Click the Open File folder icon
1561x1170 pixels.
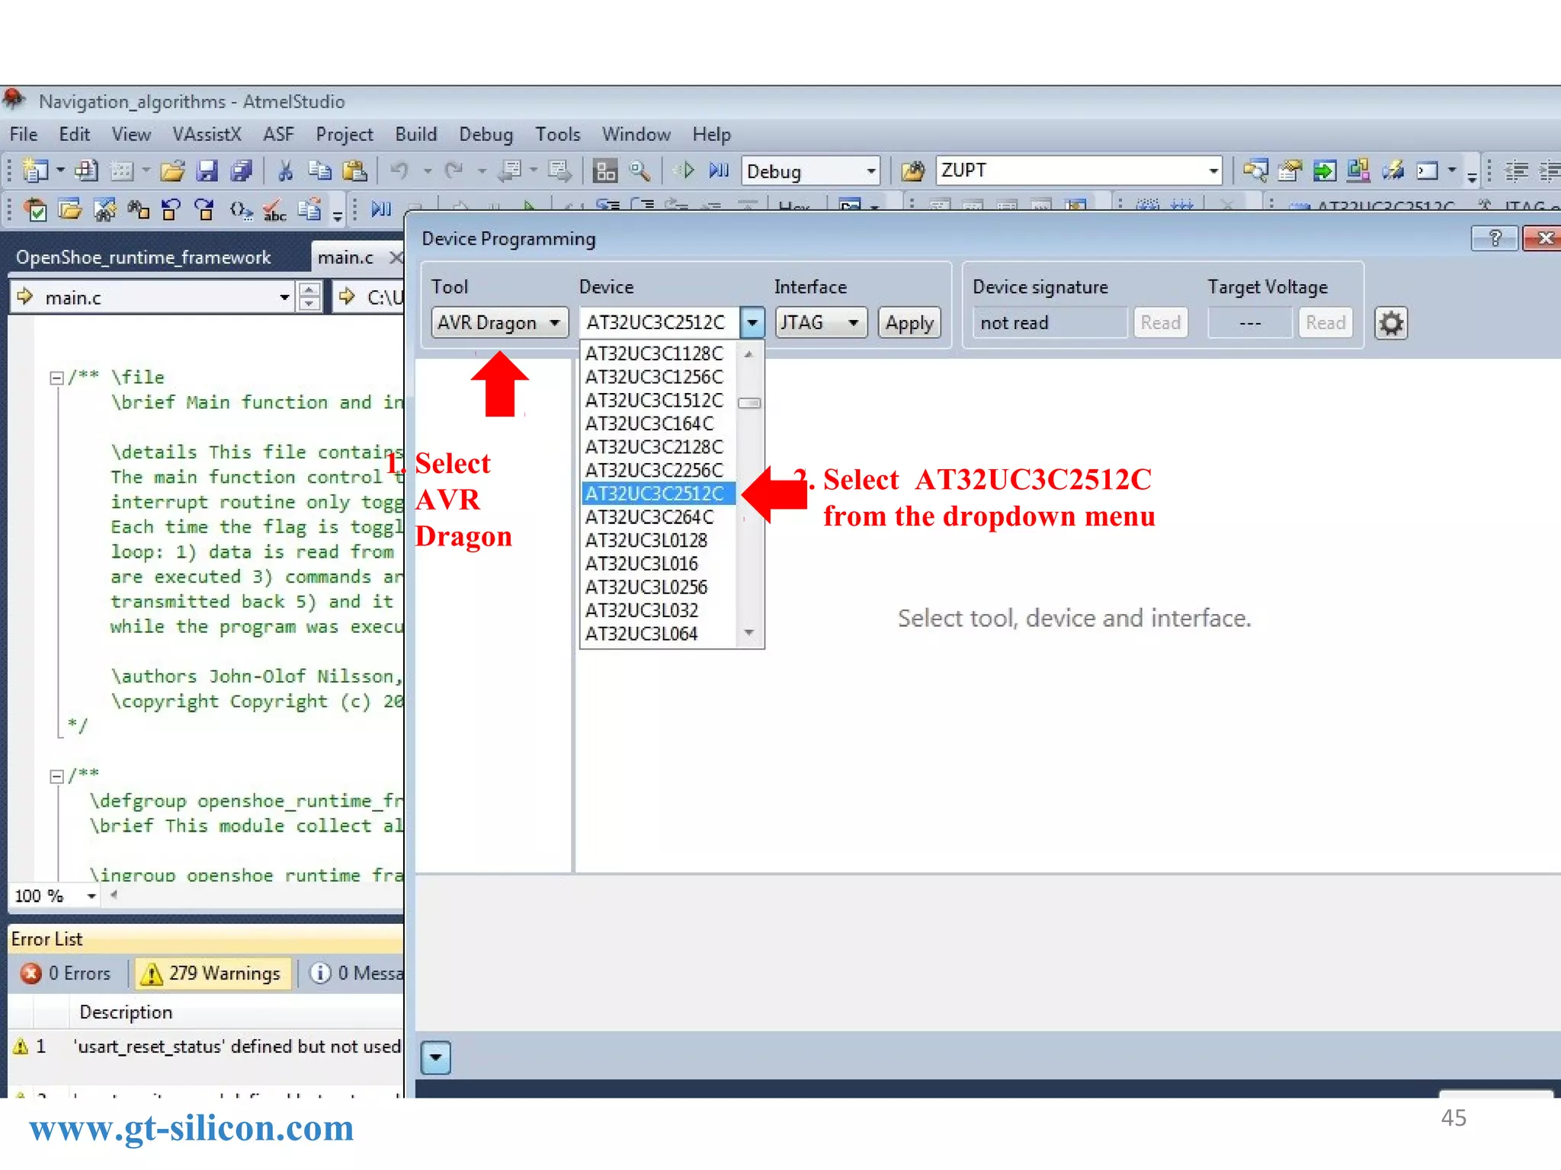pyautogui.click(x=172, y=171)
